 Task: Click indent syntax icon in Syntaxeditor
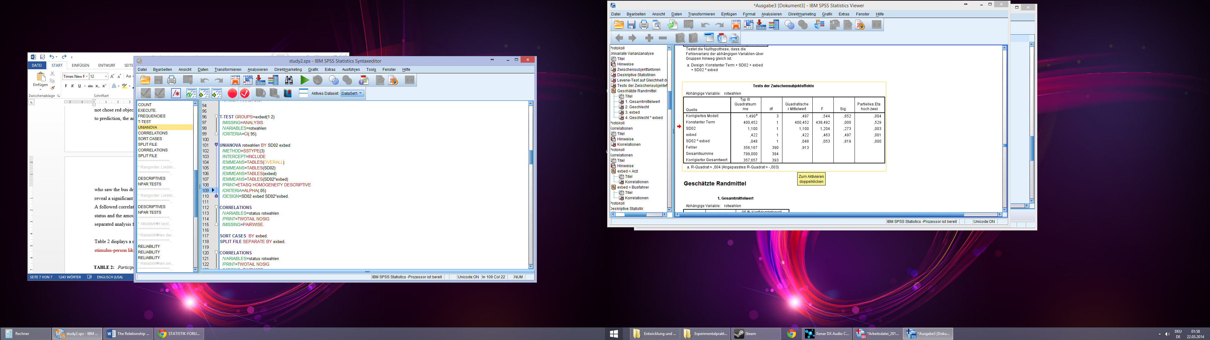(204, 93)
